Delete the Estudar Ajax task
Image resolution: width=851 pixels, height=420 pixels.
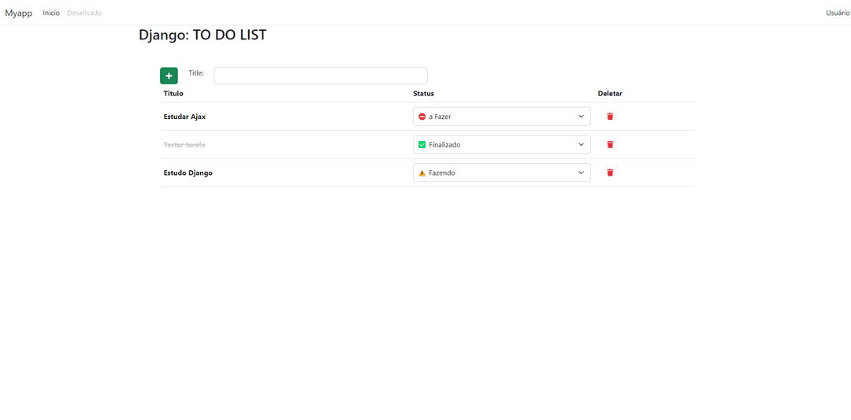tap(610, 117)
